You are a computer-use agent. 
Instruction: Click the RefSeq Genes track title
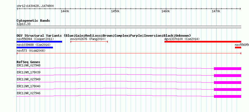29,62
